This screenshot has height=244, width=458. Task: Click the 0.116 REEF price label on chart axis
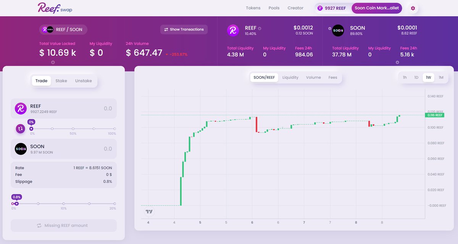[435, 115]
